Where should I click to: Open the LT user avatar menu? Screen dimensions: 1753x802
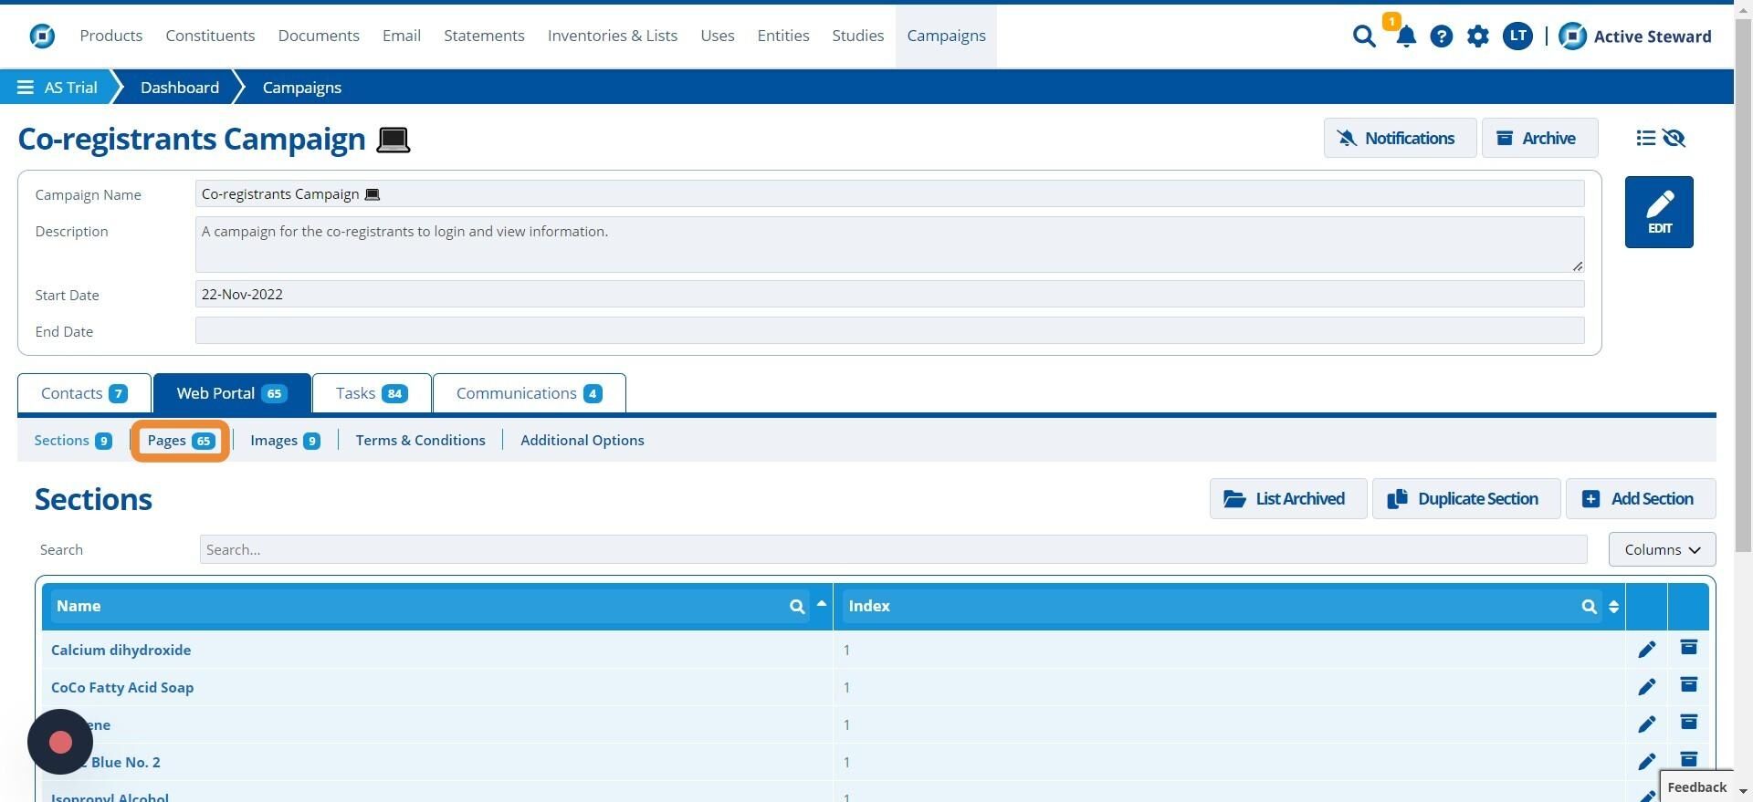[x=1517, y=36]
